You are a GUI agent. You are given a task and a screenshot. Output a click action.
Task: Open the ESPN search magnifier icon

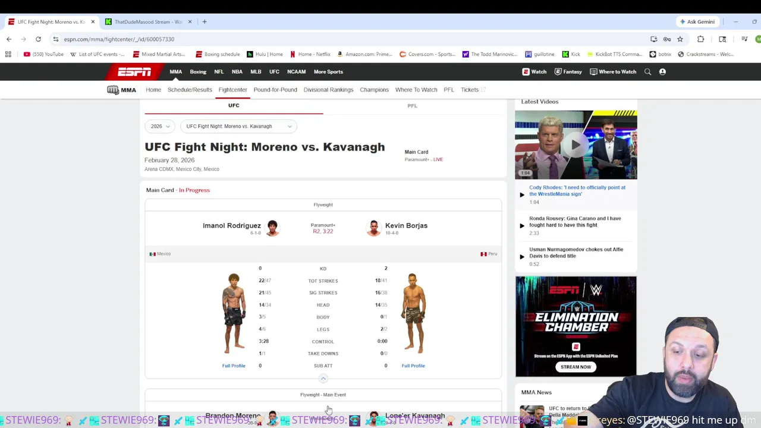pos(647,72)
